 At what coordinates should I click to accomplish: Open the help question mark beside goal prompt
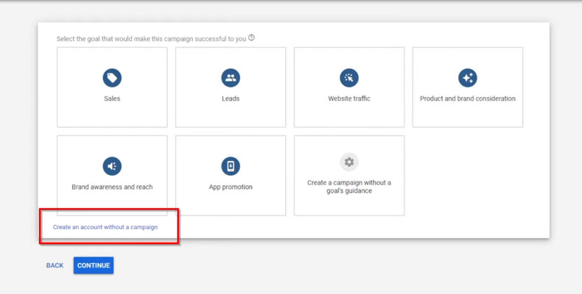coord(252,38)
